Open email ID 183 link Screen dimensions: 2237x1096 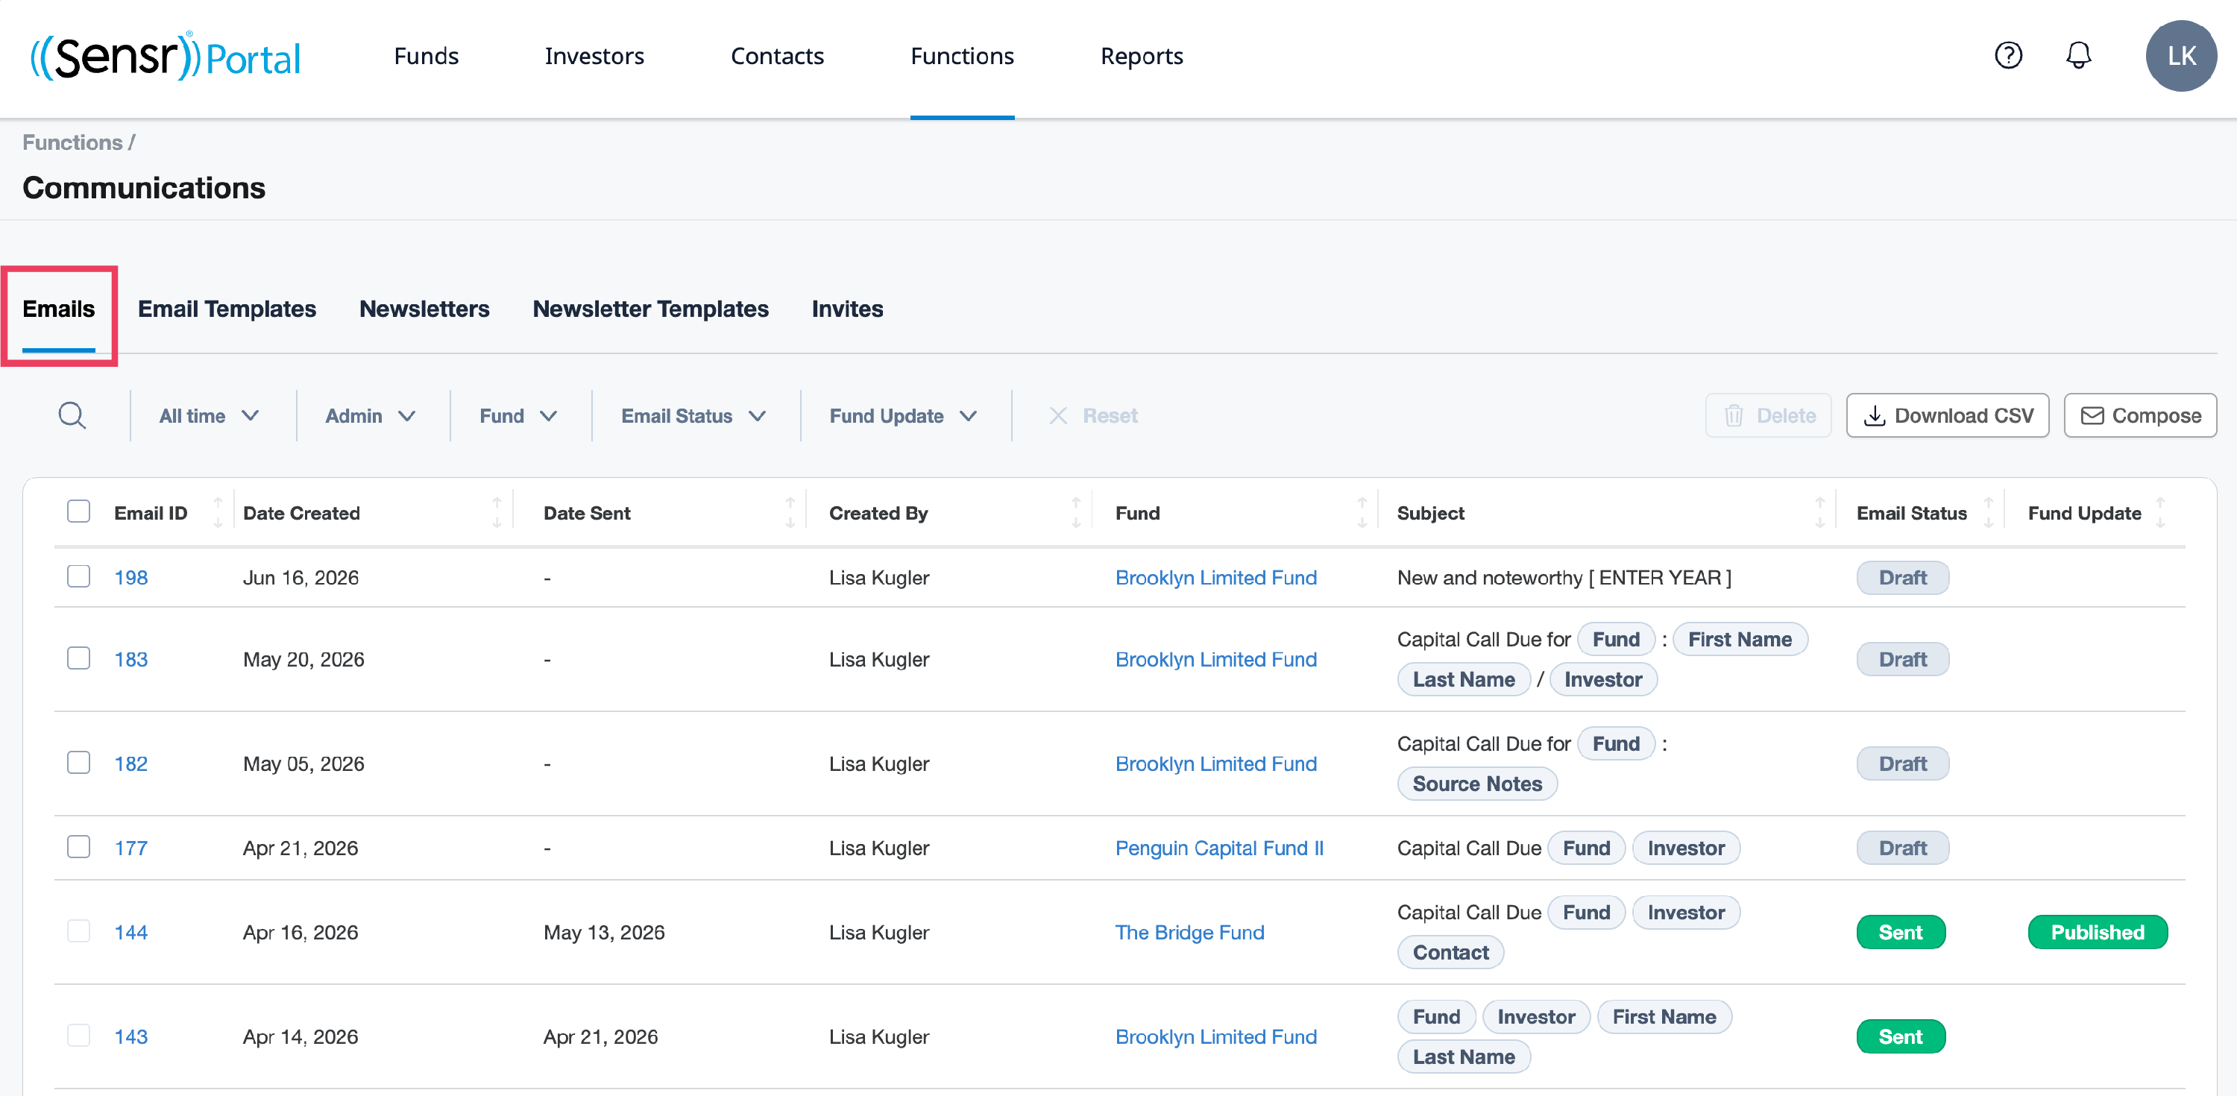(131, 659)
